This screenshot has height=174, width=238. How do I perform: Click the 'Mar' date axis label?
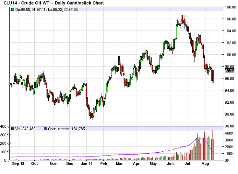coord(119,163)
